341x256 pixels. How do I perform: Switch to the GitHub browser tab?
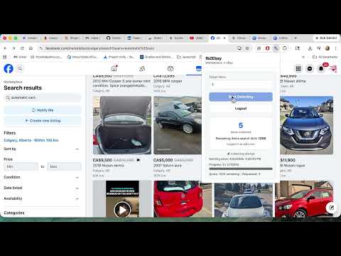(114, 38)
